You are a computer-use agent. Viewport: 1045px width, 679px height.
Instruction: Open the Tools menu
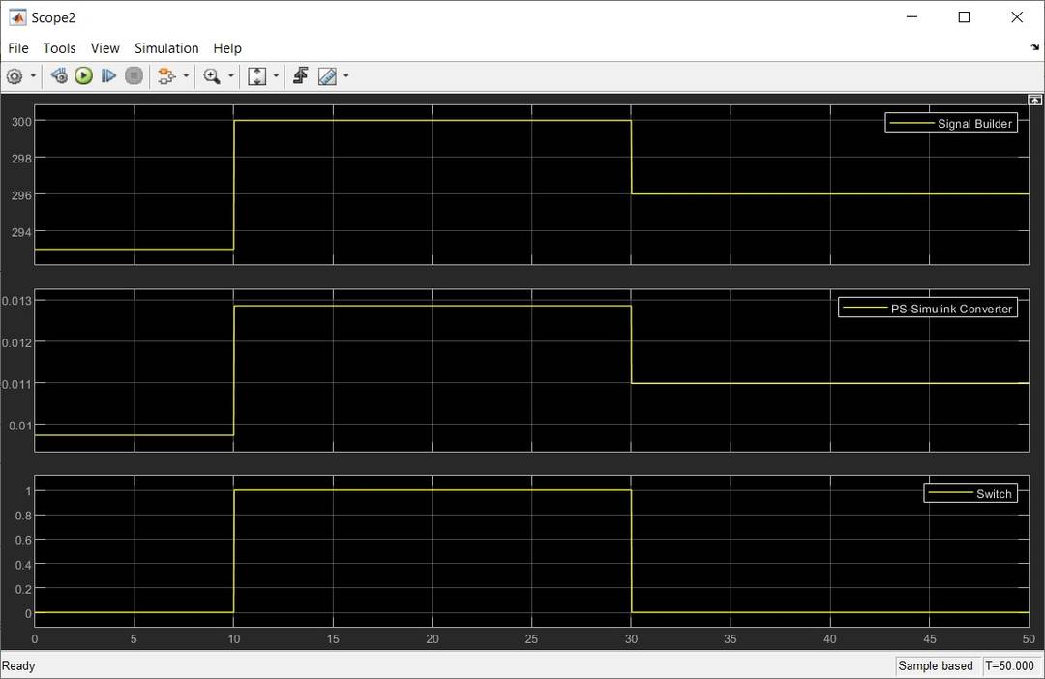(59, 47)
